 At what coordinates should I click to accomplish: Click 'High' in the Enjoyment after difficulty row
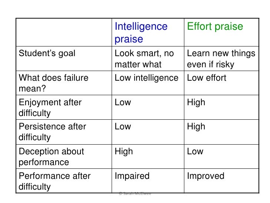[196, 102]
